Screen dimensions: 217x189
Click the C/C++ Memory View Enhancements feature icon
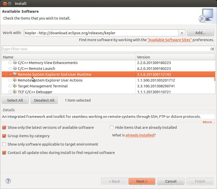pos(15,63)
